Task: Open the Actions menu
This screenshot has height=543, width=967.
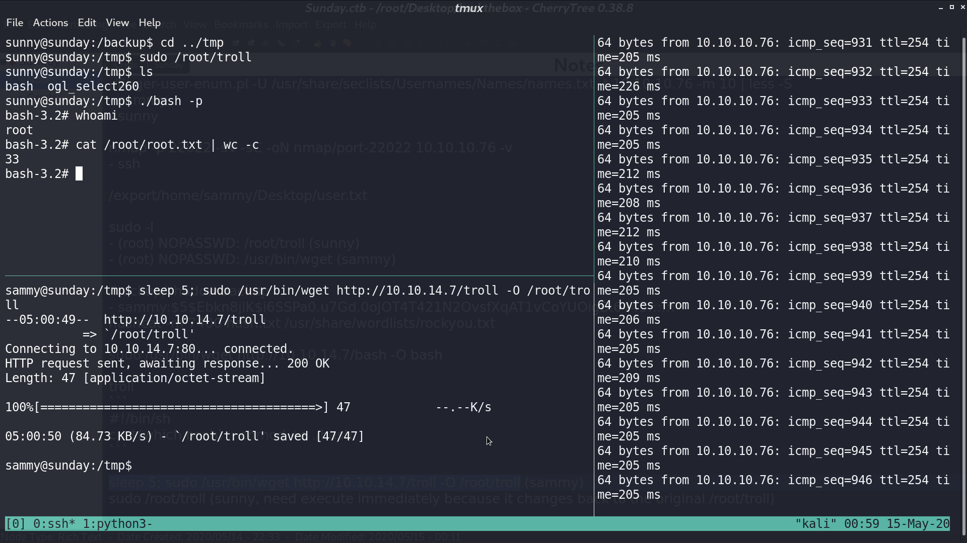Action: pyautogui.click(x=50, y=23)
